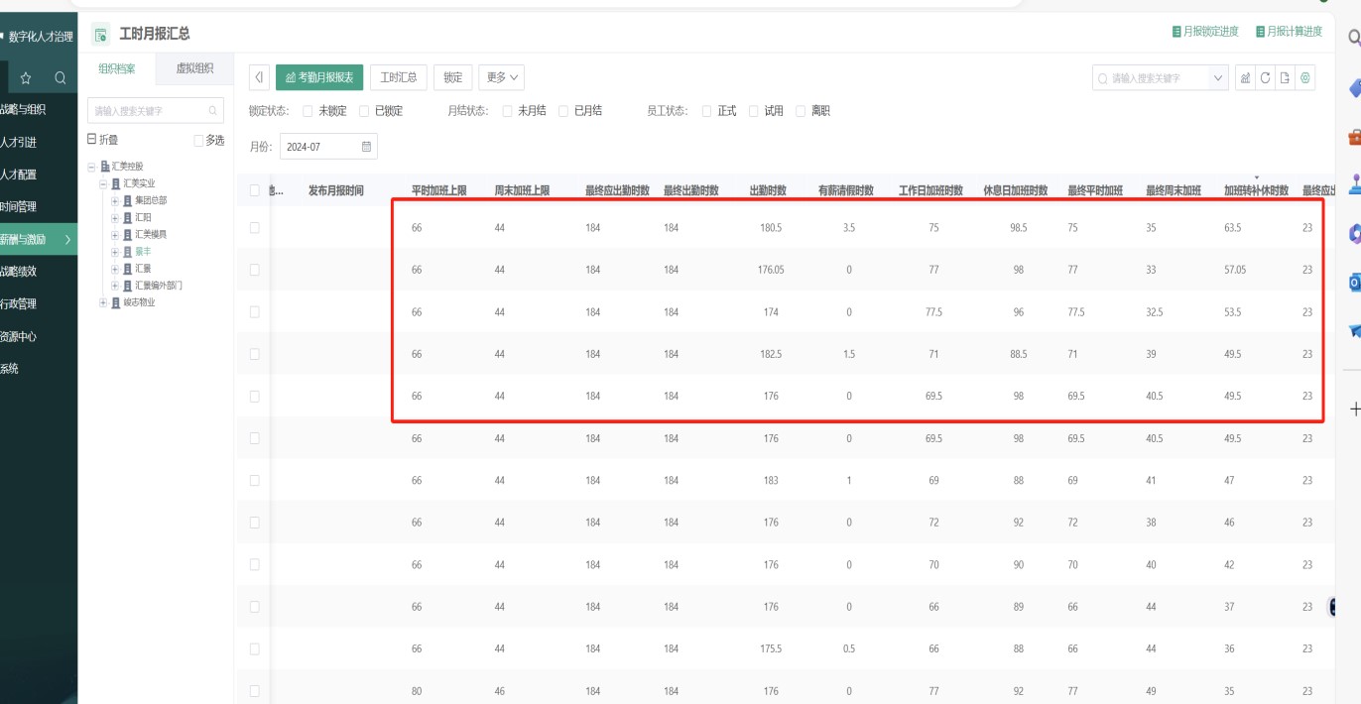Open the calendar icon in month field

click(366, 147)
